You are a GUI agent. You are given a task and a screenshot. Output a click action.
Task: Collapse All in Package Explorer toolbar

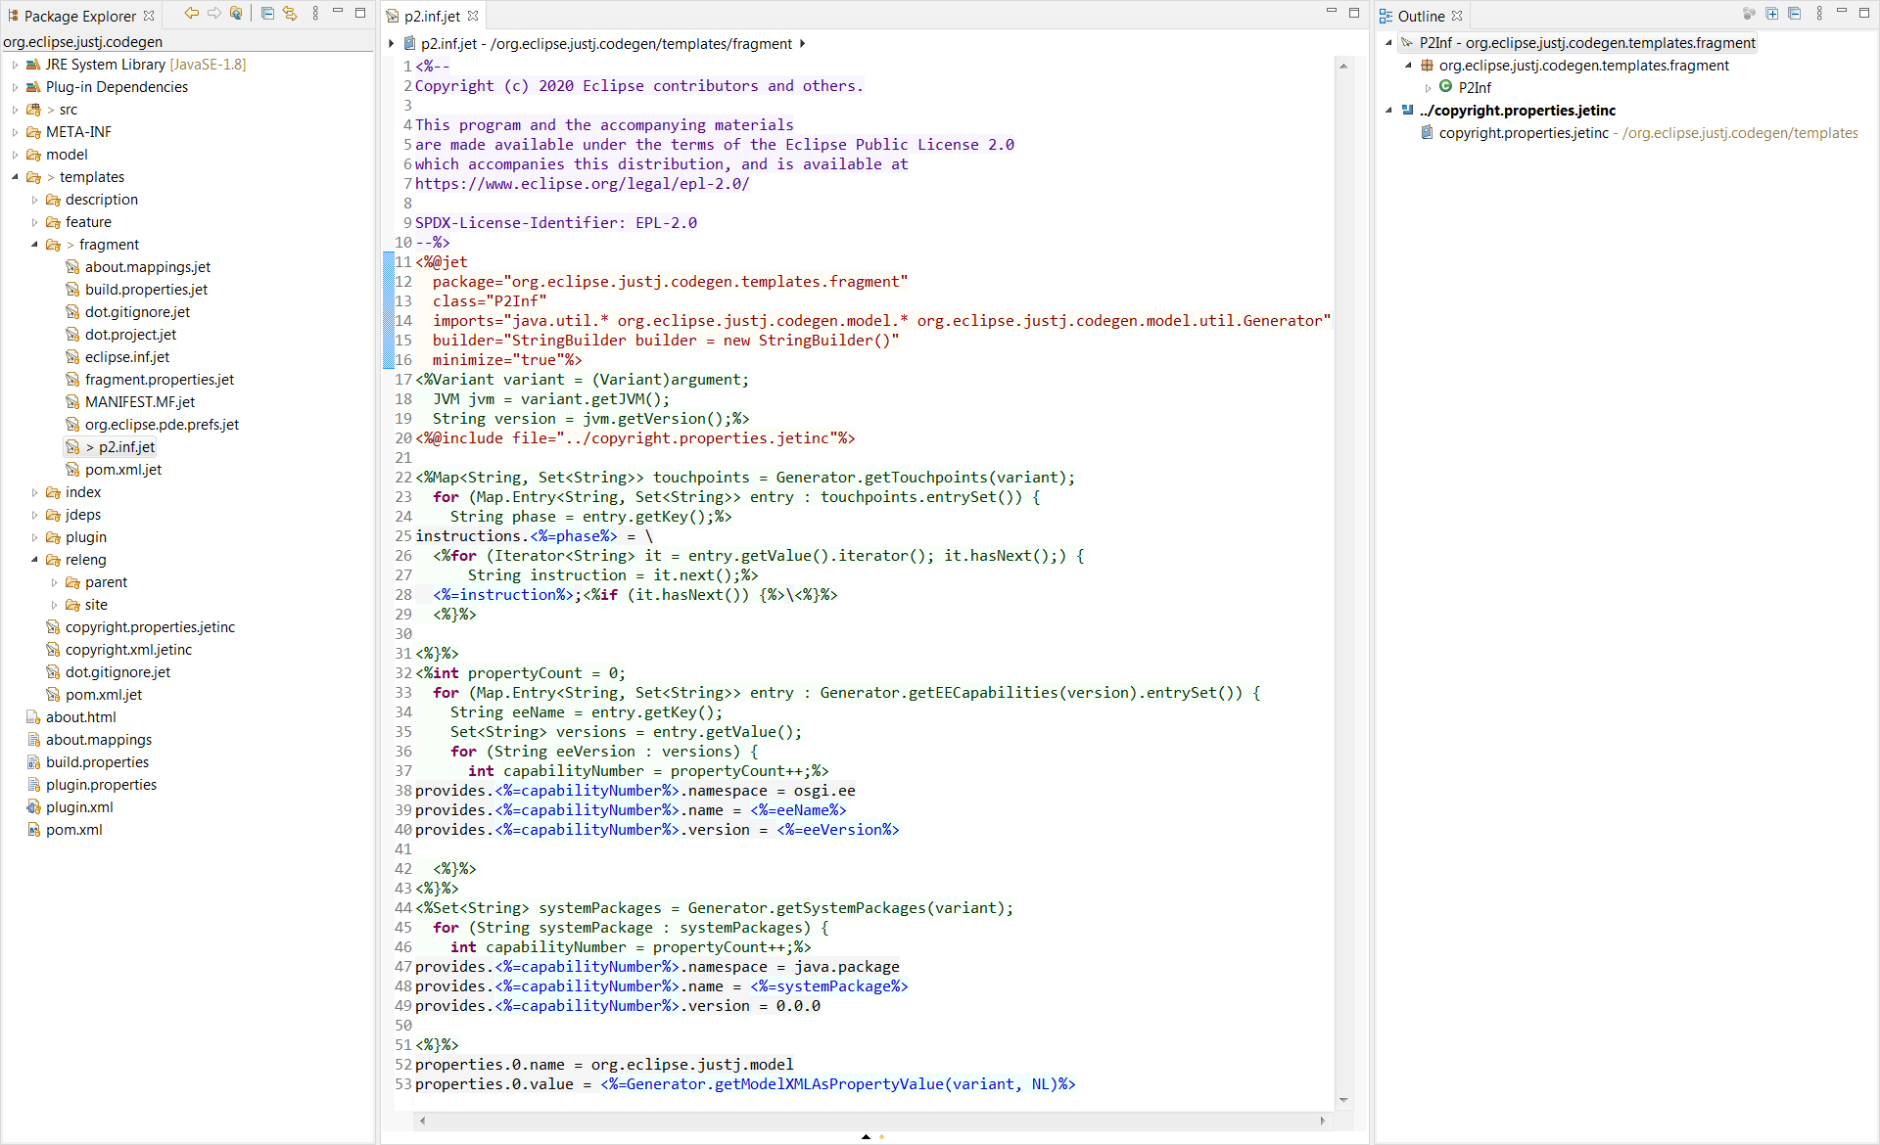point(267,14)
